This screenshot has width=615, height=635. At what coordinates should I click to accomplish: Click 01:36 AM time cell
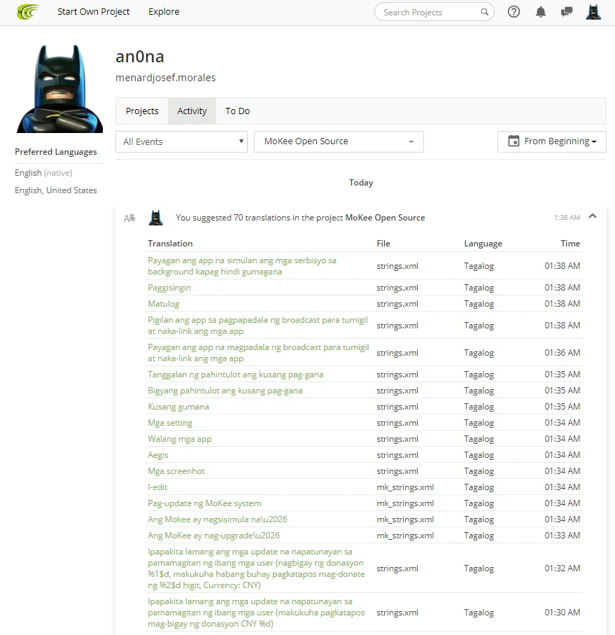[x=562, y=353]
